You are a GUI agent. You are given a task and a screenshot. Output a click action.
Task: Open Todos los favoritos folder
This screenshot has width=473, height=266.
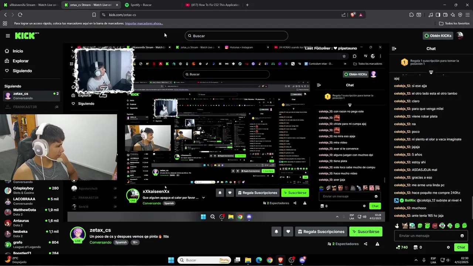454,23
